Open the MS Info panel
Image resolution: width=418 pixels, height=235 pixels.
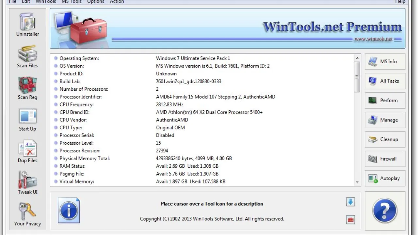pos(385,62)
